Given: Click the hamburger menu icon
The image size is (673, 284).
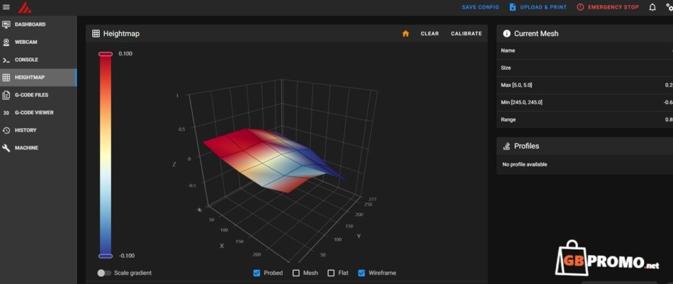Looking at the screenshot, I should (x=7, y=7).
